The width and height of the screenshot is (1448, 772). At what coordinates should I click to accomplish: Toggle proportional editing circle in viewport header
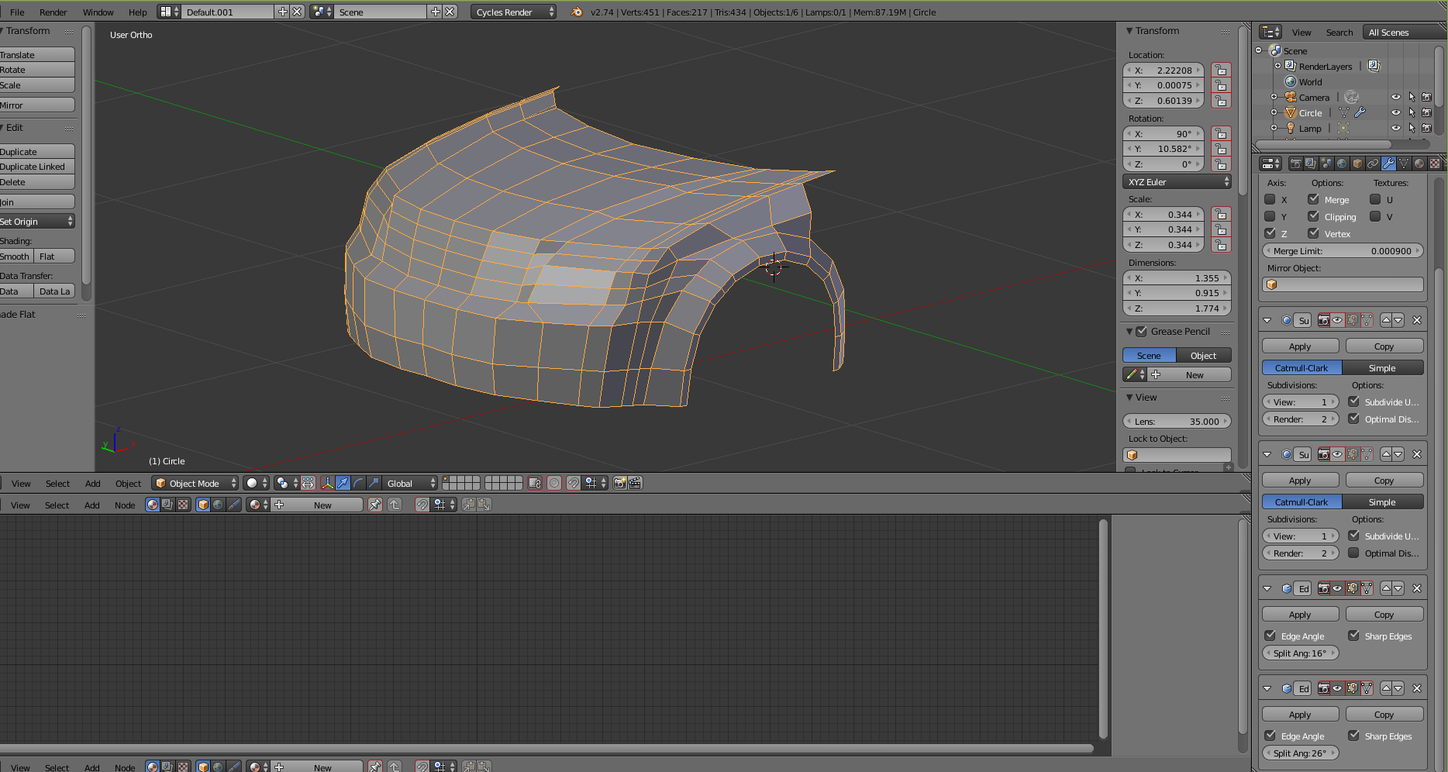[x=554, y=483]
